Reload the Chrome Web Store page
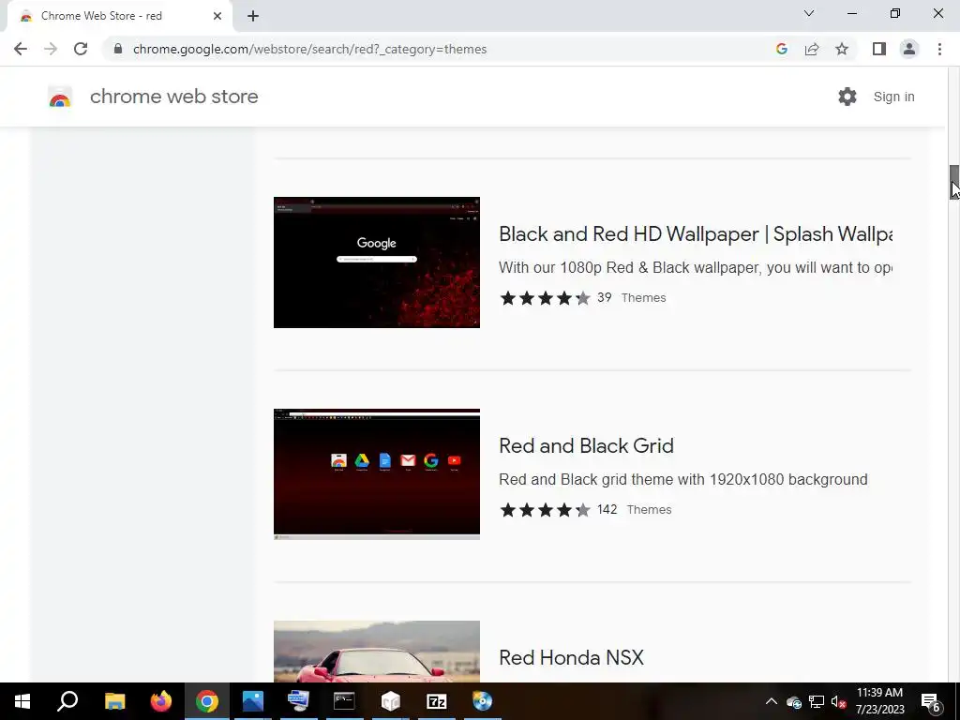 pos(81,49)
